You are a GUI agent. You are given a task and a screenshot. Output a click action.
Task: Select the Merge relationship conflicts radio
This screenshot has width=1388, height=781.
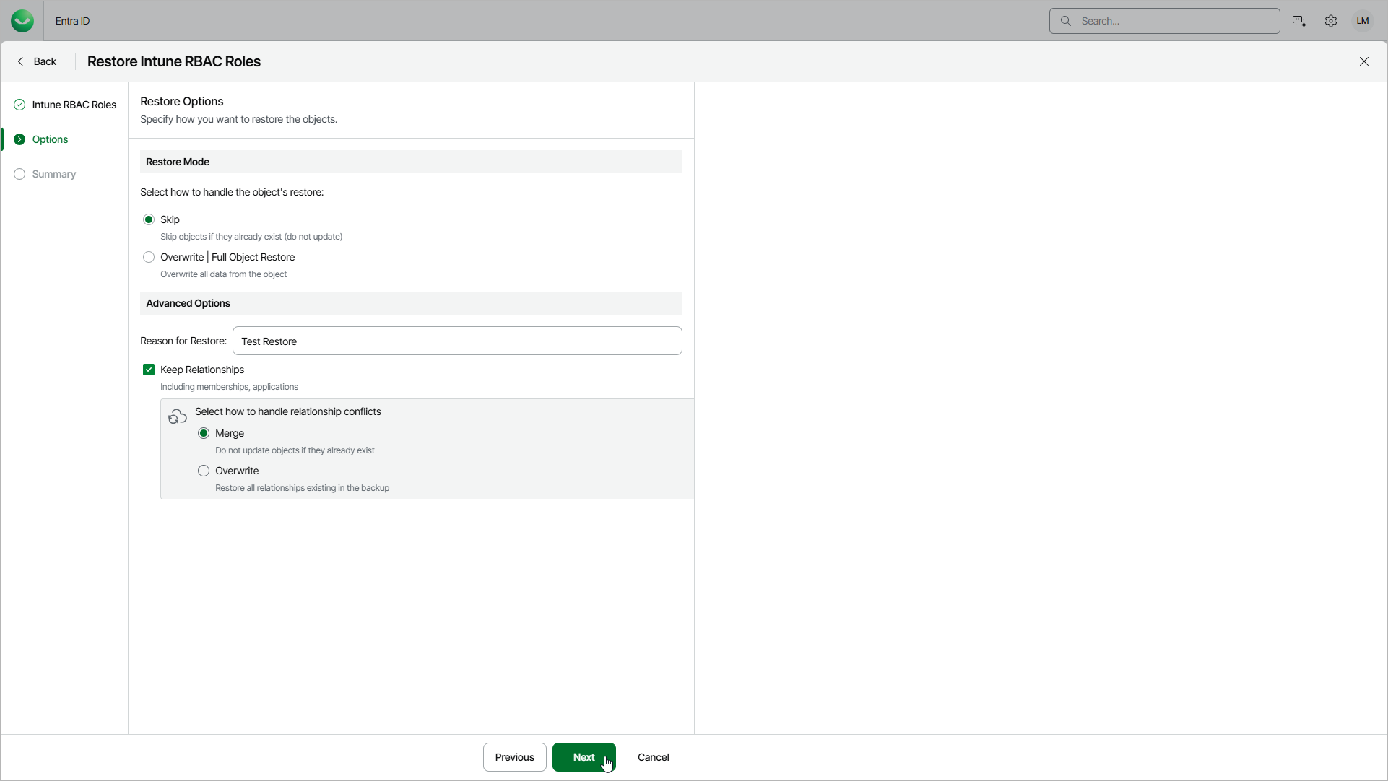pyautogui.click(x=204, y=433)
